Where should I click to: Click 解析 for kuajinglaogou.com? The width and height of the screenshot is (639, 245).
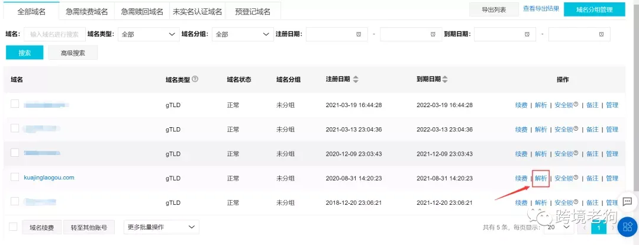click(541, 178)
